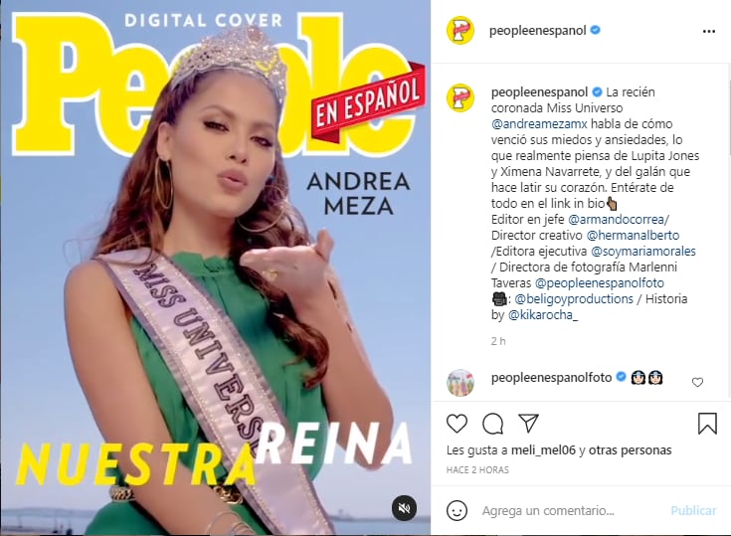Open the @kikarocha_ mention link
Viewport: 731px width, 536px height.
(x=543, y=315)
